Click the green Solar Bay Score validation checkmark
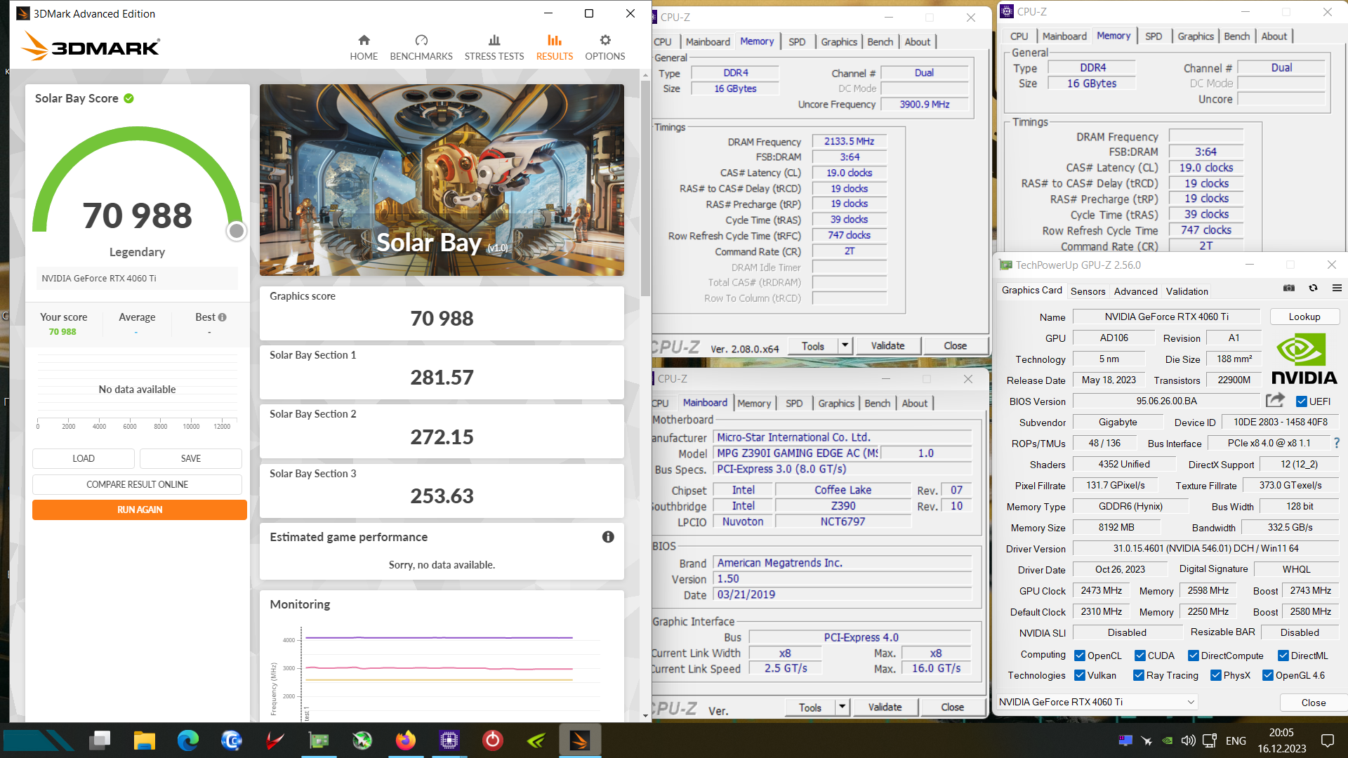1348x758 pixels. pyautogui.click(x=129, y=98)
